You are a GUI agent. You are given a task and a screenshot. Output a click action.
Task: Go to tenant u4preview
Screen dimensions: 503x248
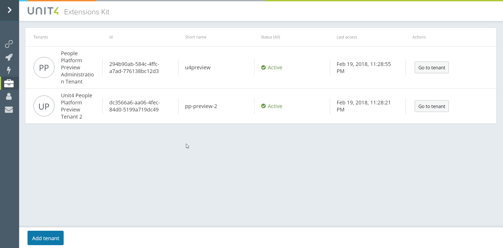(431, 67)
